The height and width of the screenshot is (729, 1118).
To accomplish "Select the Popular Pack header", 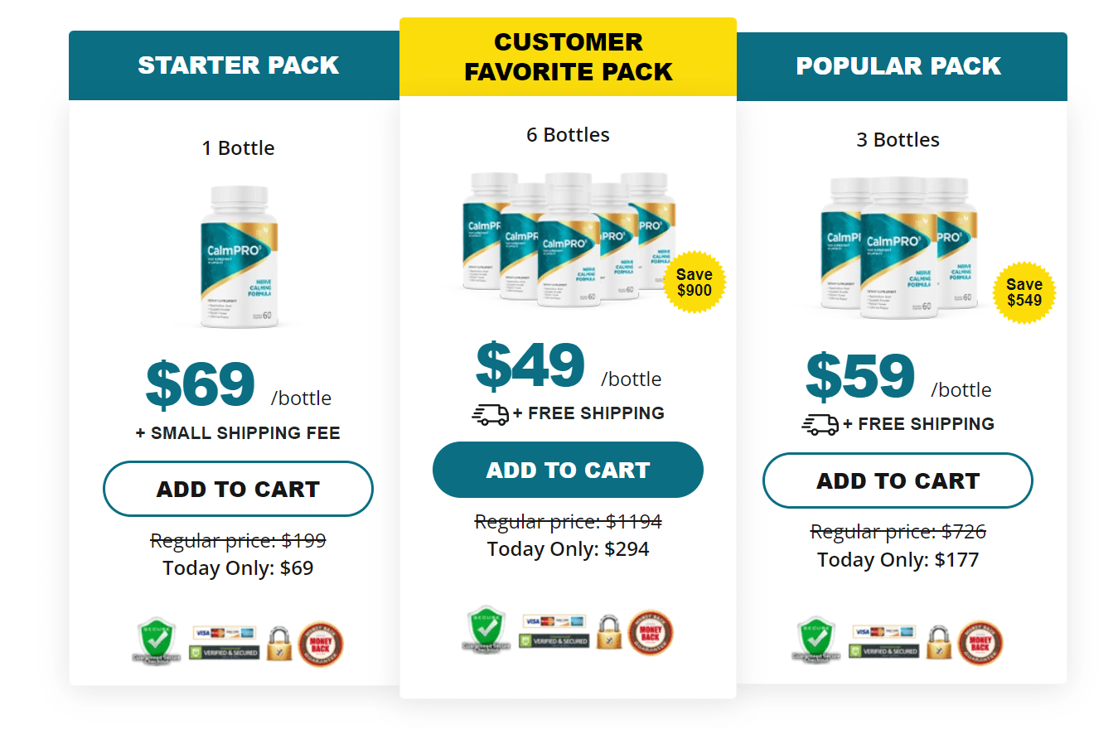I will [898, 66].
